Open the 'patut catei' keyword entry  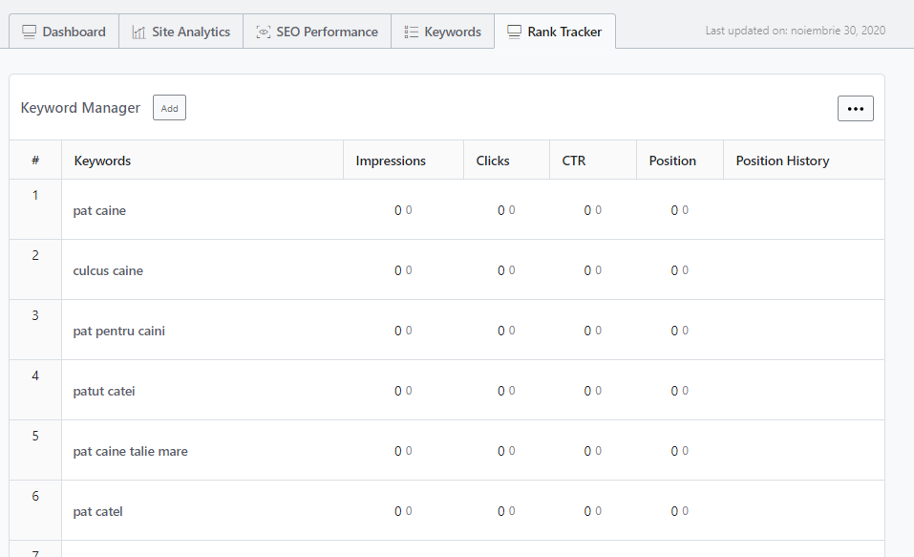[104, 391]
